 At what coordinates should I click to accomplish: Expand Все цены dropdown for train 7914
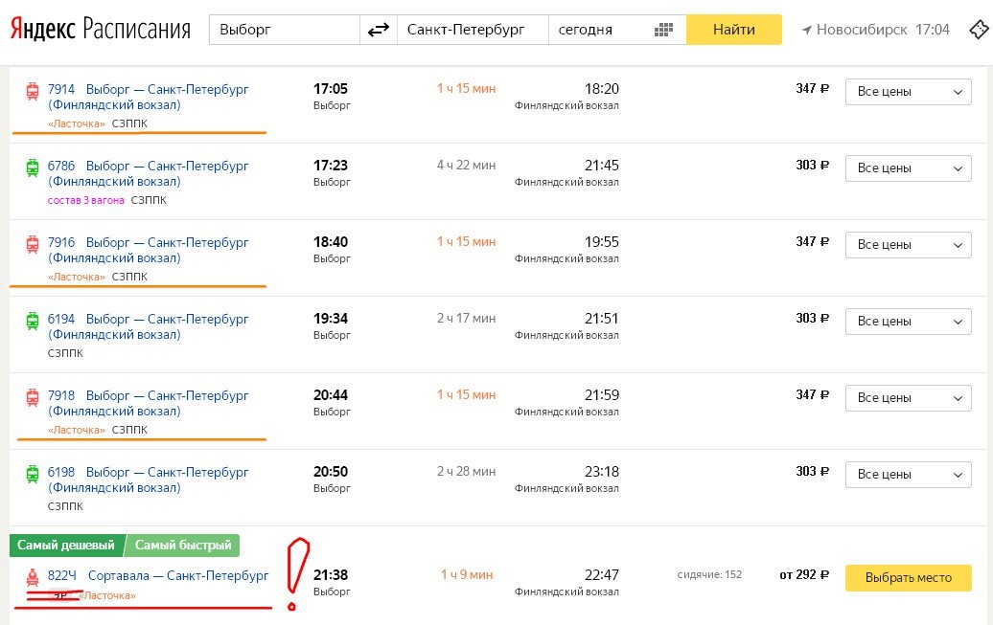[908, 92]
